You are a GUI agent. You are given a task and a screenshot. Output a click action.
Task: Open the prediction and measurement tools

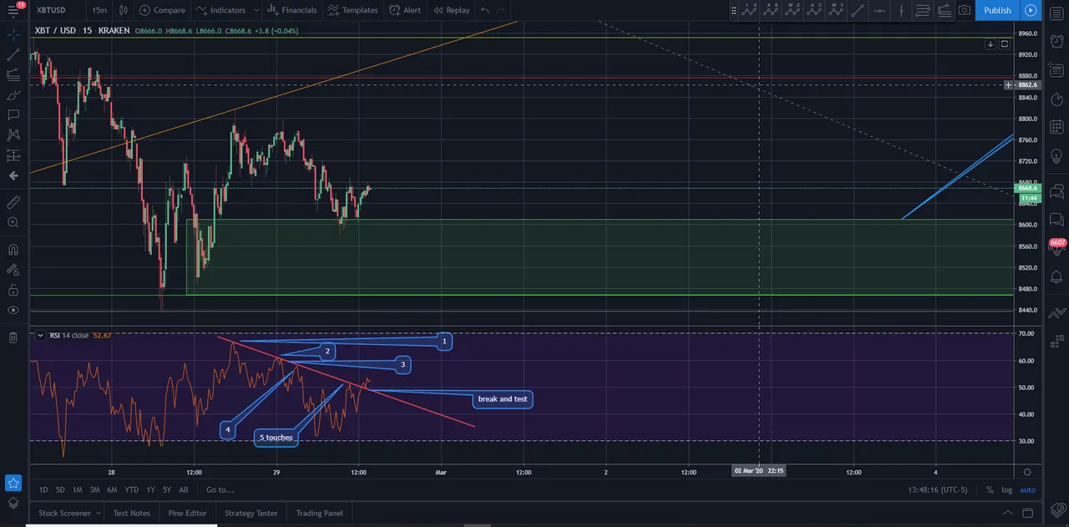coord(13,155)
